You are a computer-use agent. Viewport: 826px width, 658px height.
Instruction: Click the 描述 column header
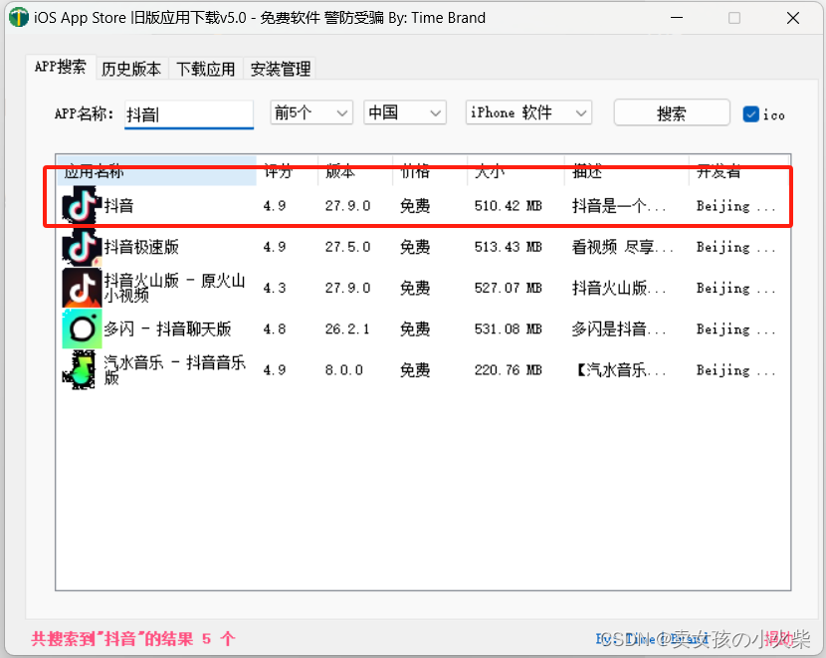coord(627,170)
